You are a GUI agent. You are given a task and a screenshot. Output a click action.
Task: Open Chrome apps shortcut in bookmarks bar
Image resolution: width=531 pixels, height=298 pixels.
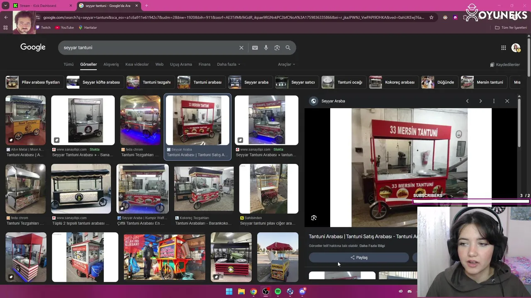5,28
